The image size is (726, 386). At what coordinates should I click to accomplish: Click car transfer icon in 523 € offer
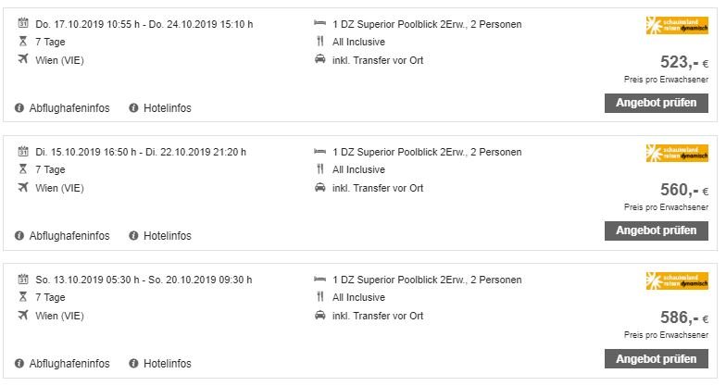coord(320,59)
